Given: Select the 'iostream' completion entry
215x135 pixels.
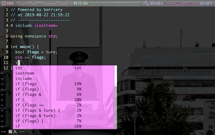Looking at the screenshot, I should click(64, 73).
